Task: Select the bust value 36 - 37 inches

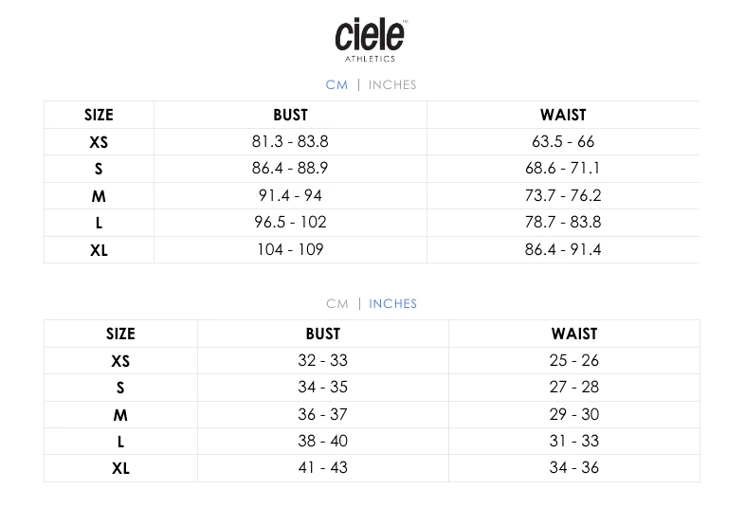Action: click(x=322, y=414)
